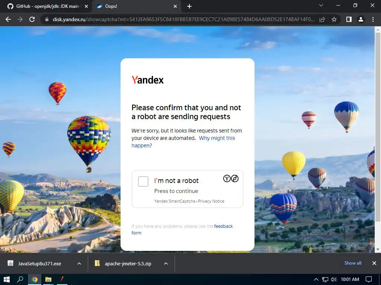
Task: Open File Explorer from the taskbar
Action: [x=48, y=279]
